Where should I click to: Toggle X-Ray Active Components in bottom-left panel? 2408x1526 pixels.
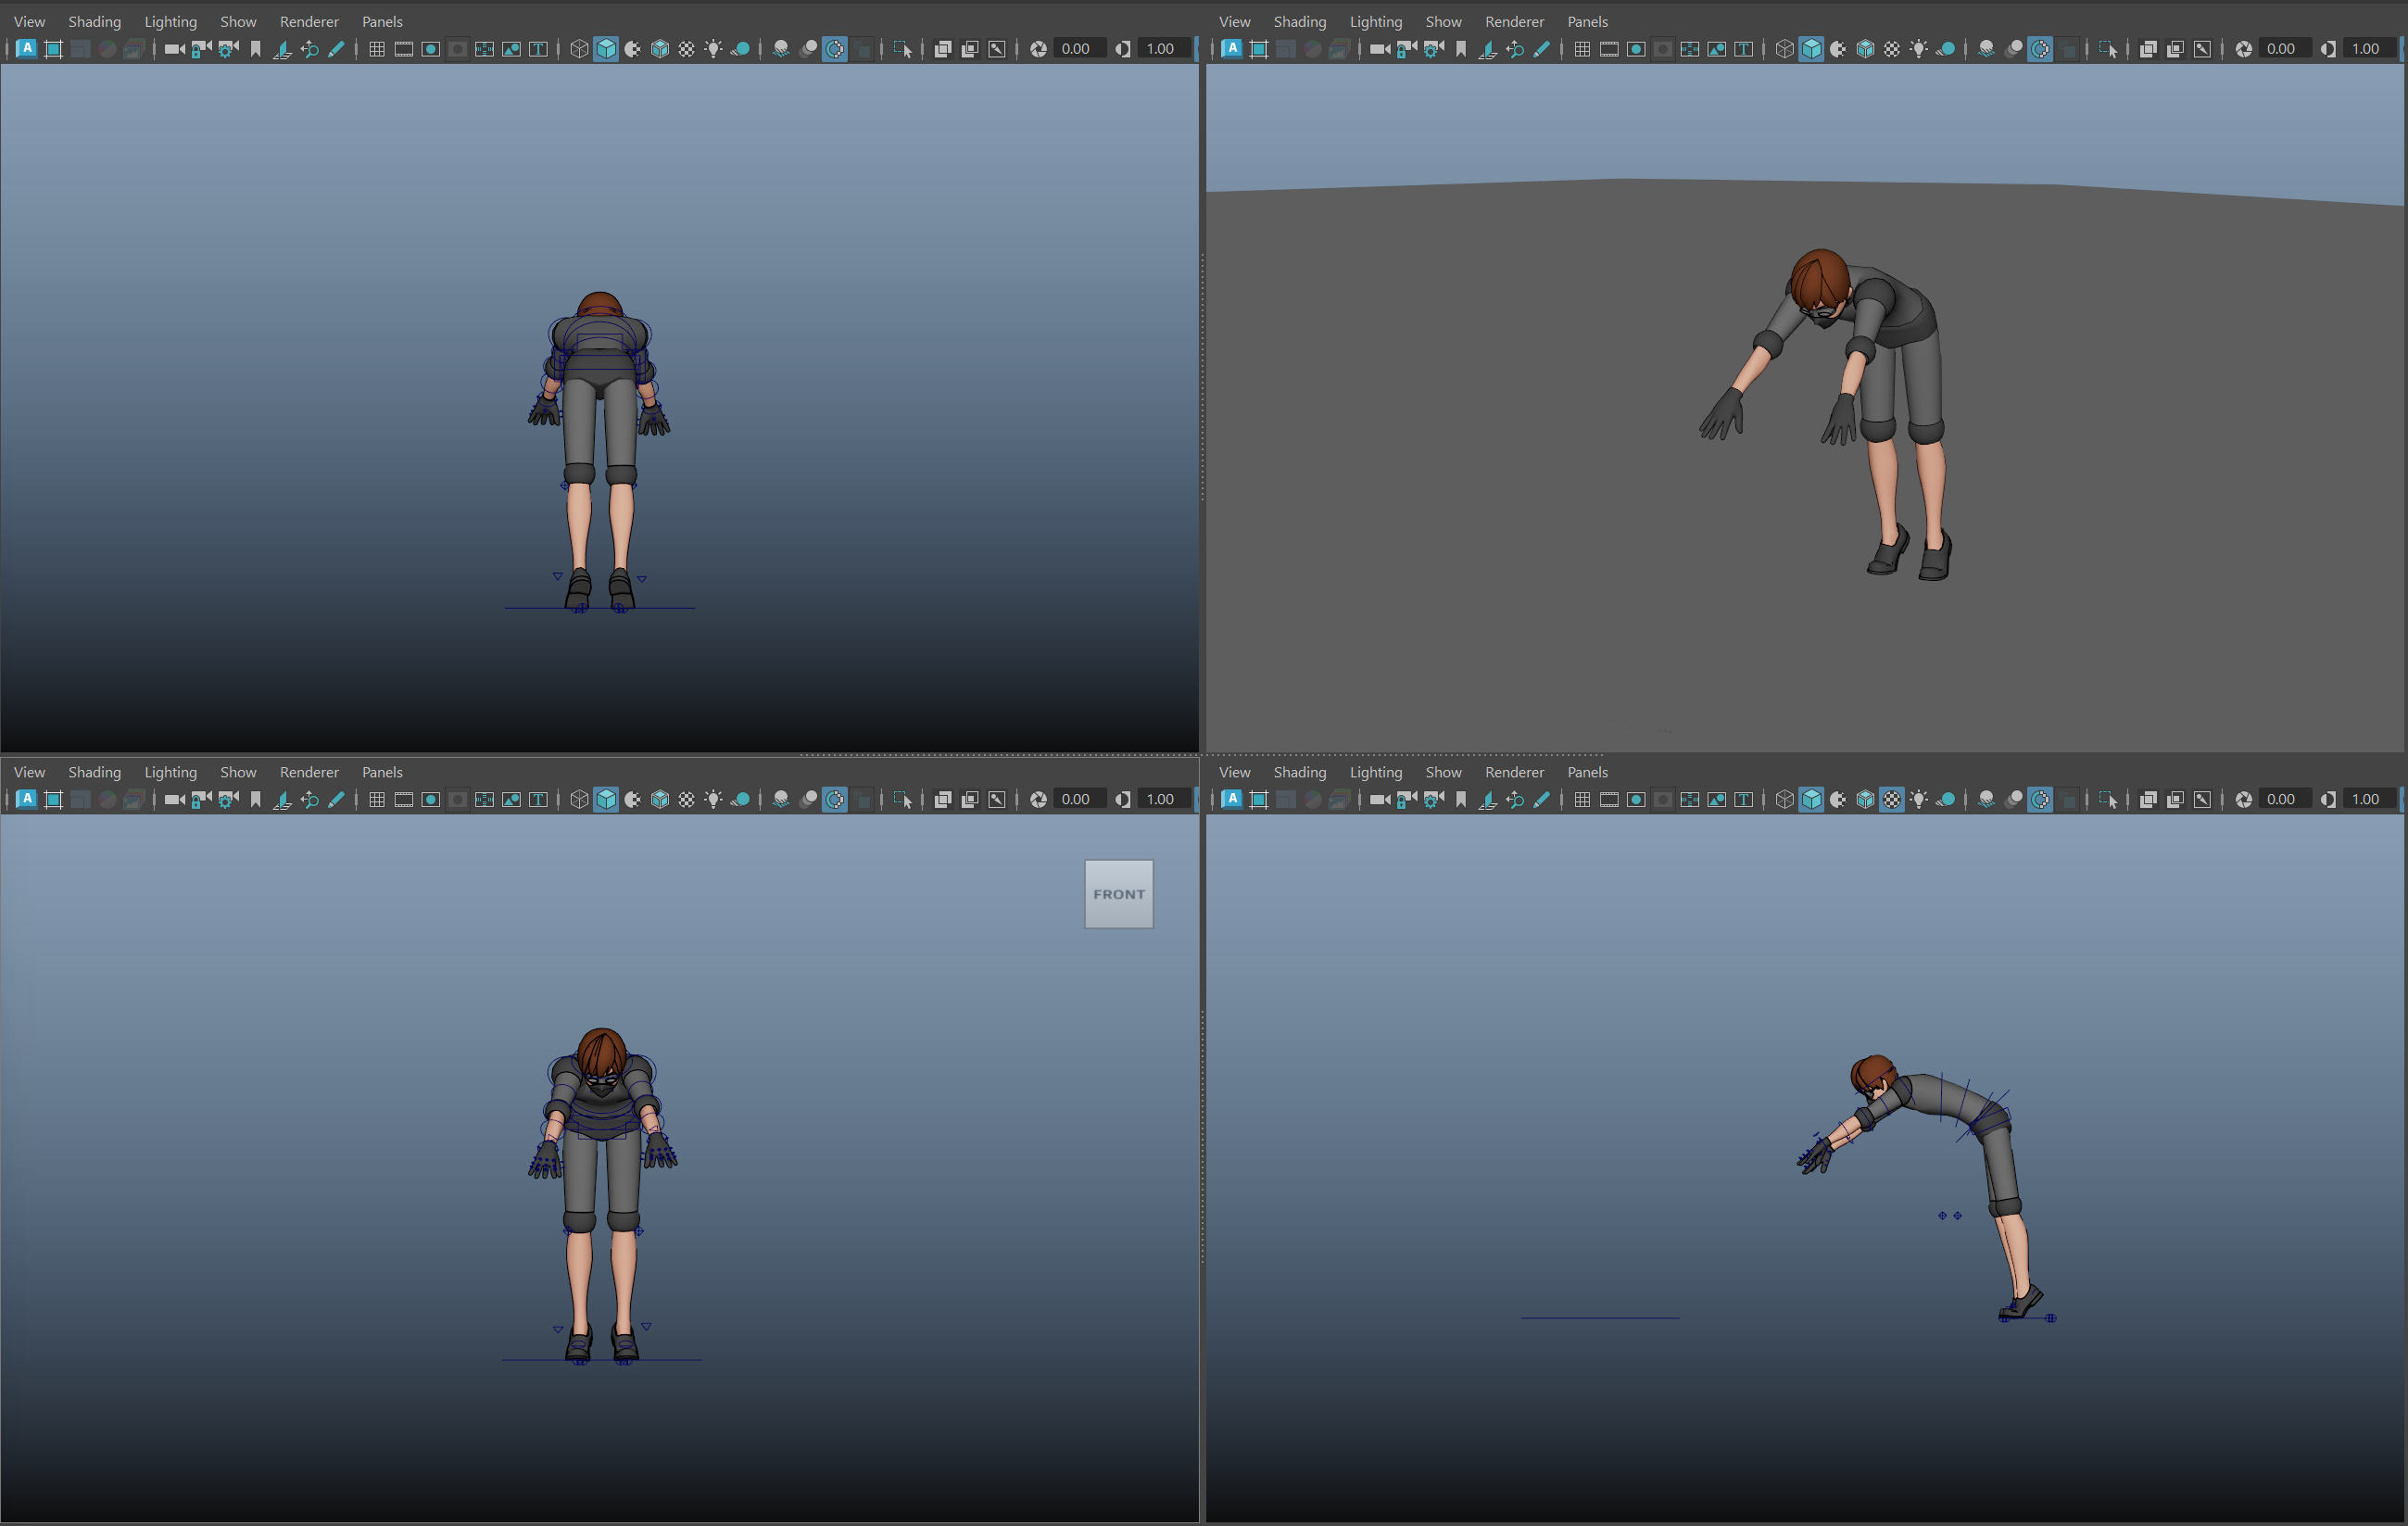(x=970, y=799)
